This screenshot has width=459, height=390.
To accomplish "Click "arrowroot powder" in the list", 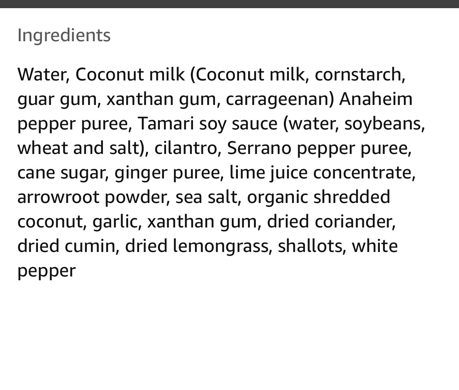I will click(93, 197).
